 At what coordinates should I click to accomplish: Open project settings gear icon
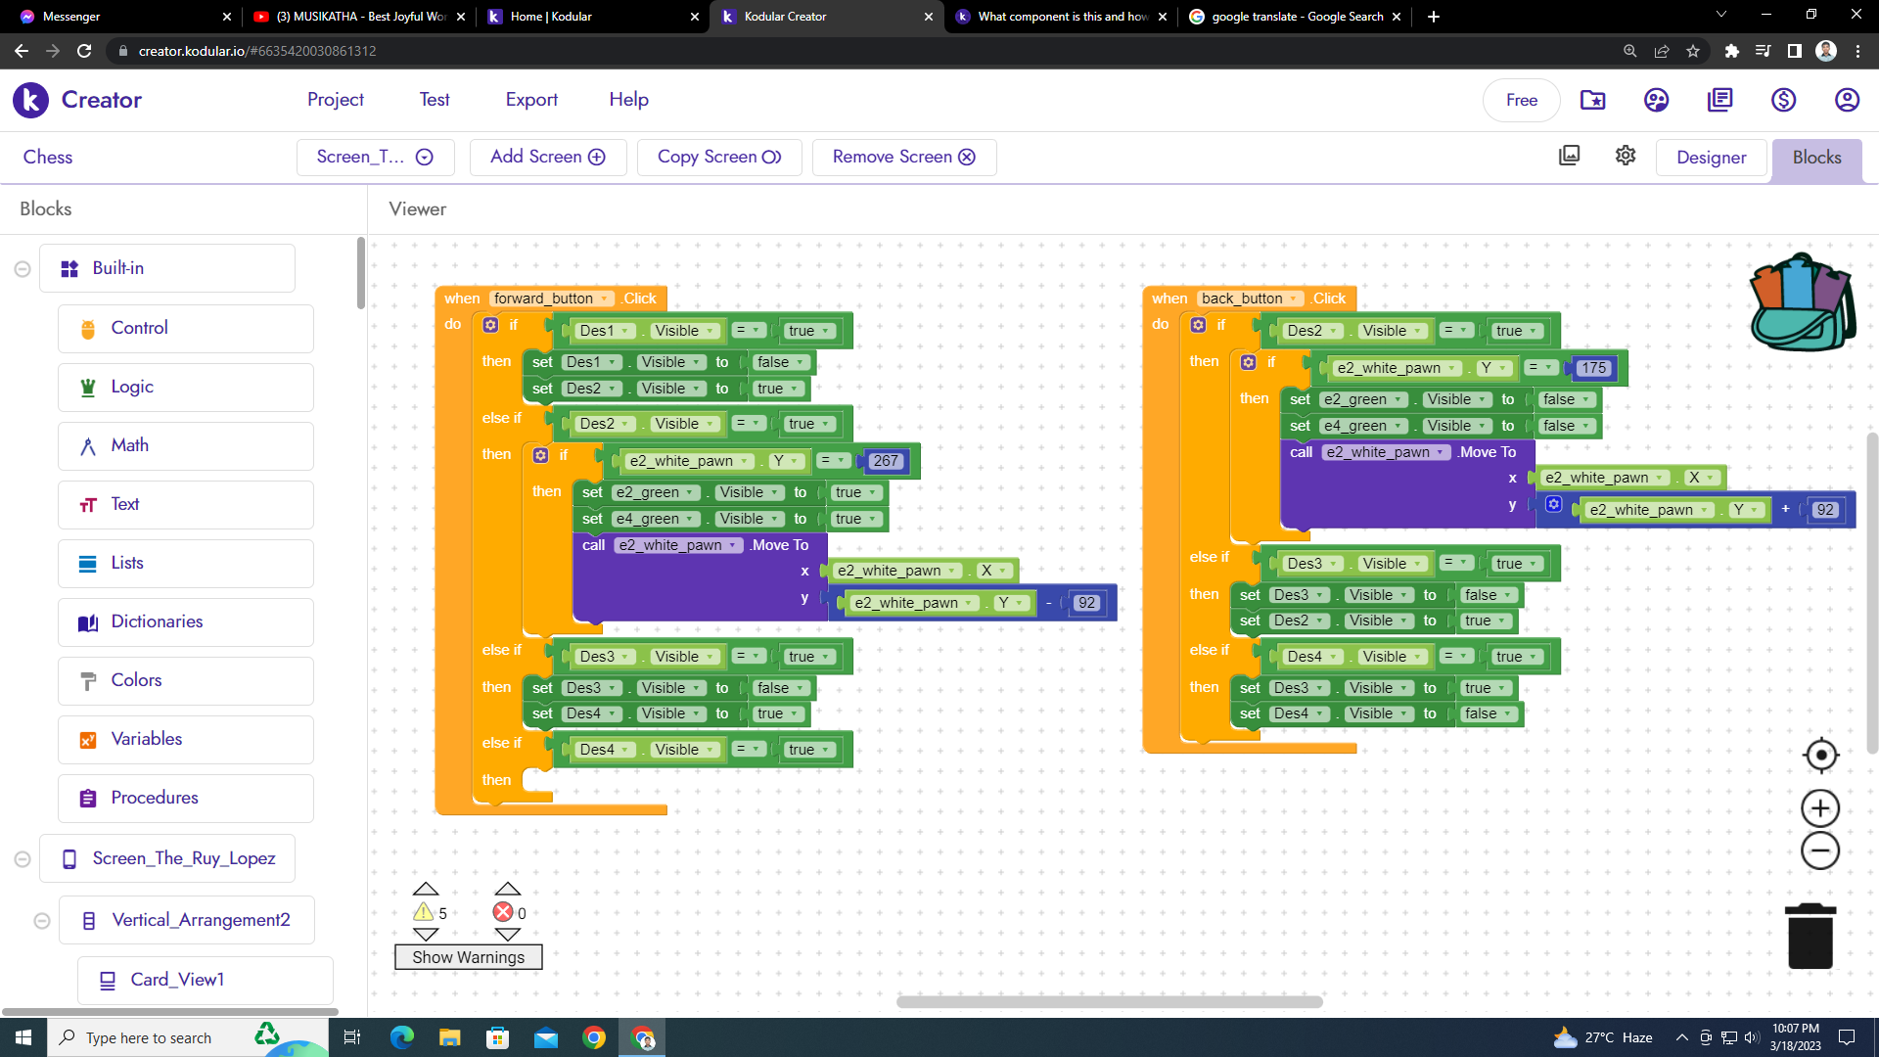pyautogui.click(x=1626, y=156)
